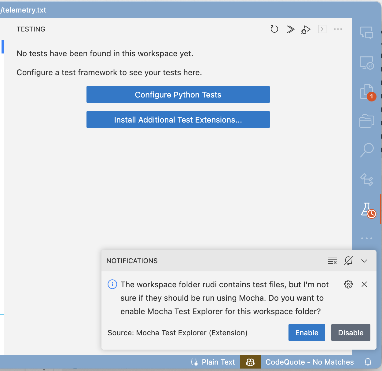Debug all tests using the bug icon
The width and height of the screenshot is (382, 371).
coord(306,29)
